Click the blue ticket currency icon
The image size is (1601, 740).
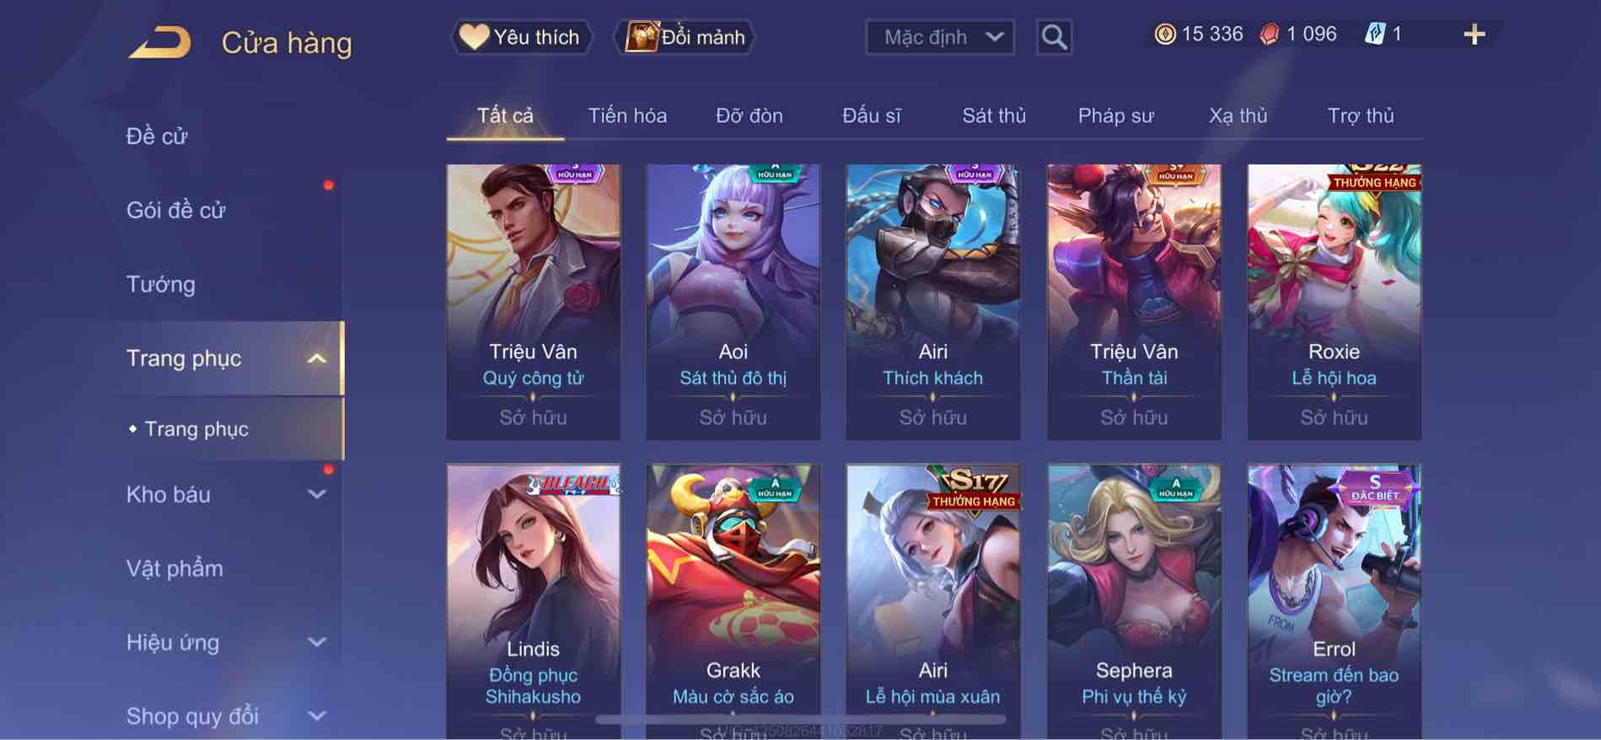1374,35
